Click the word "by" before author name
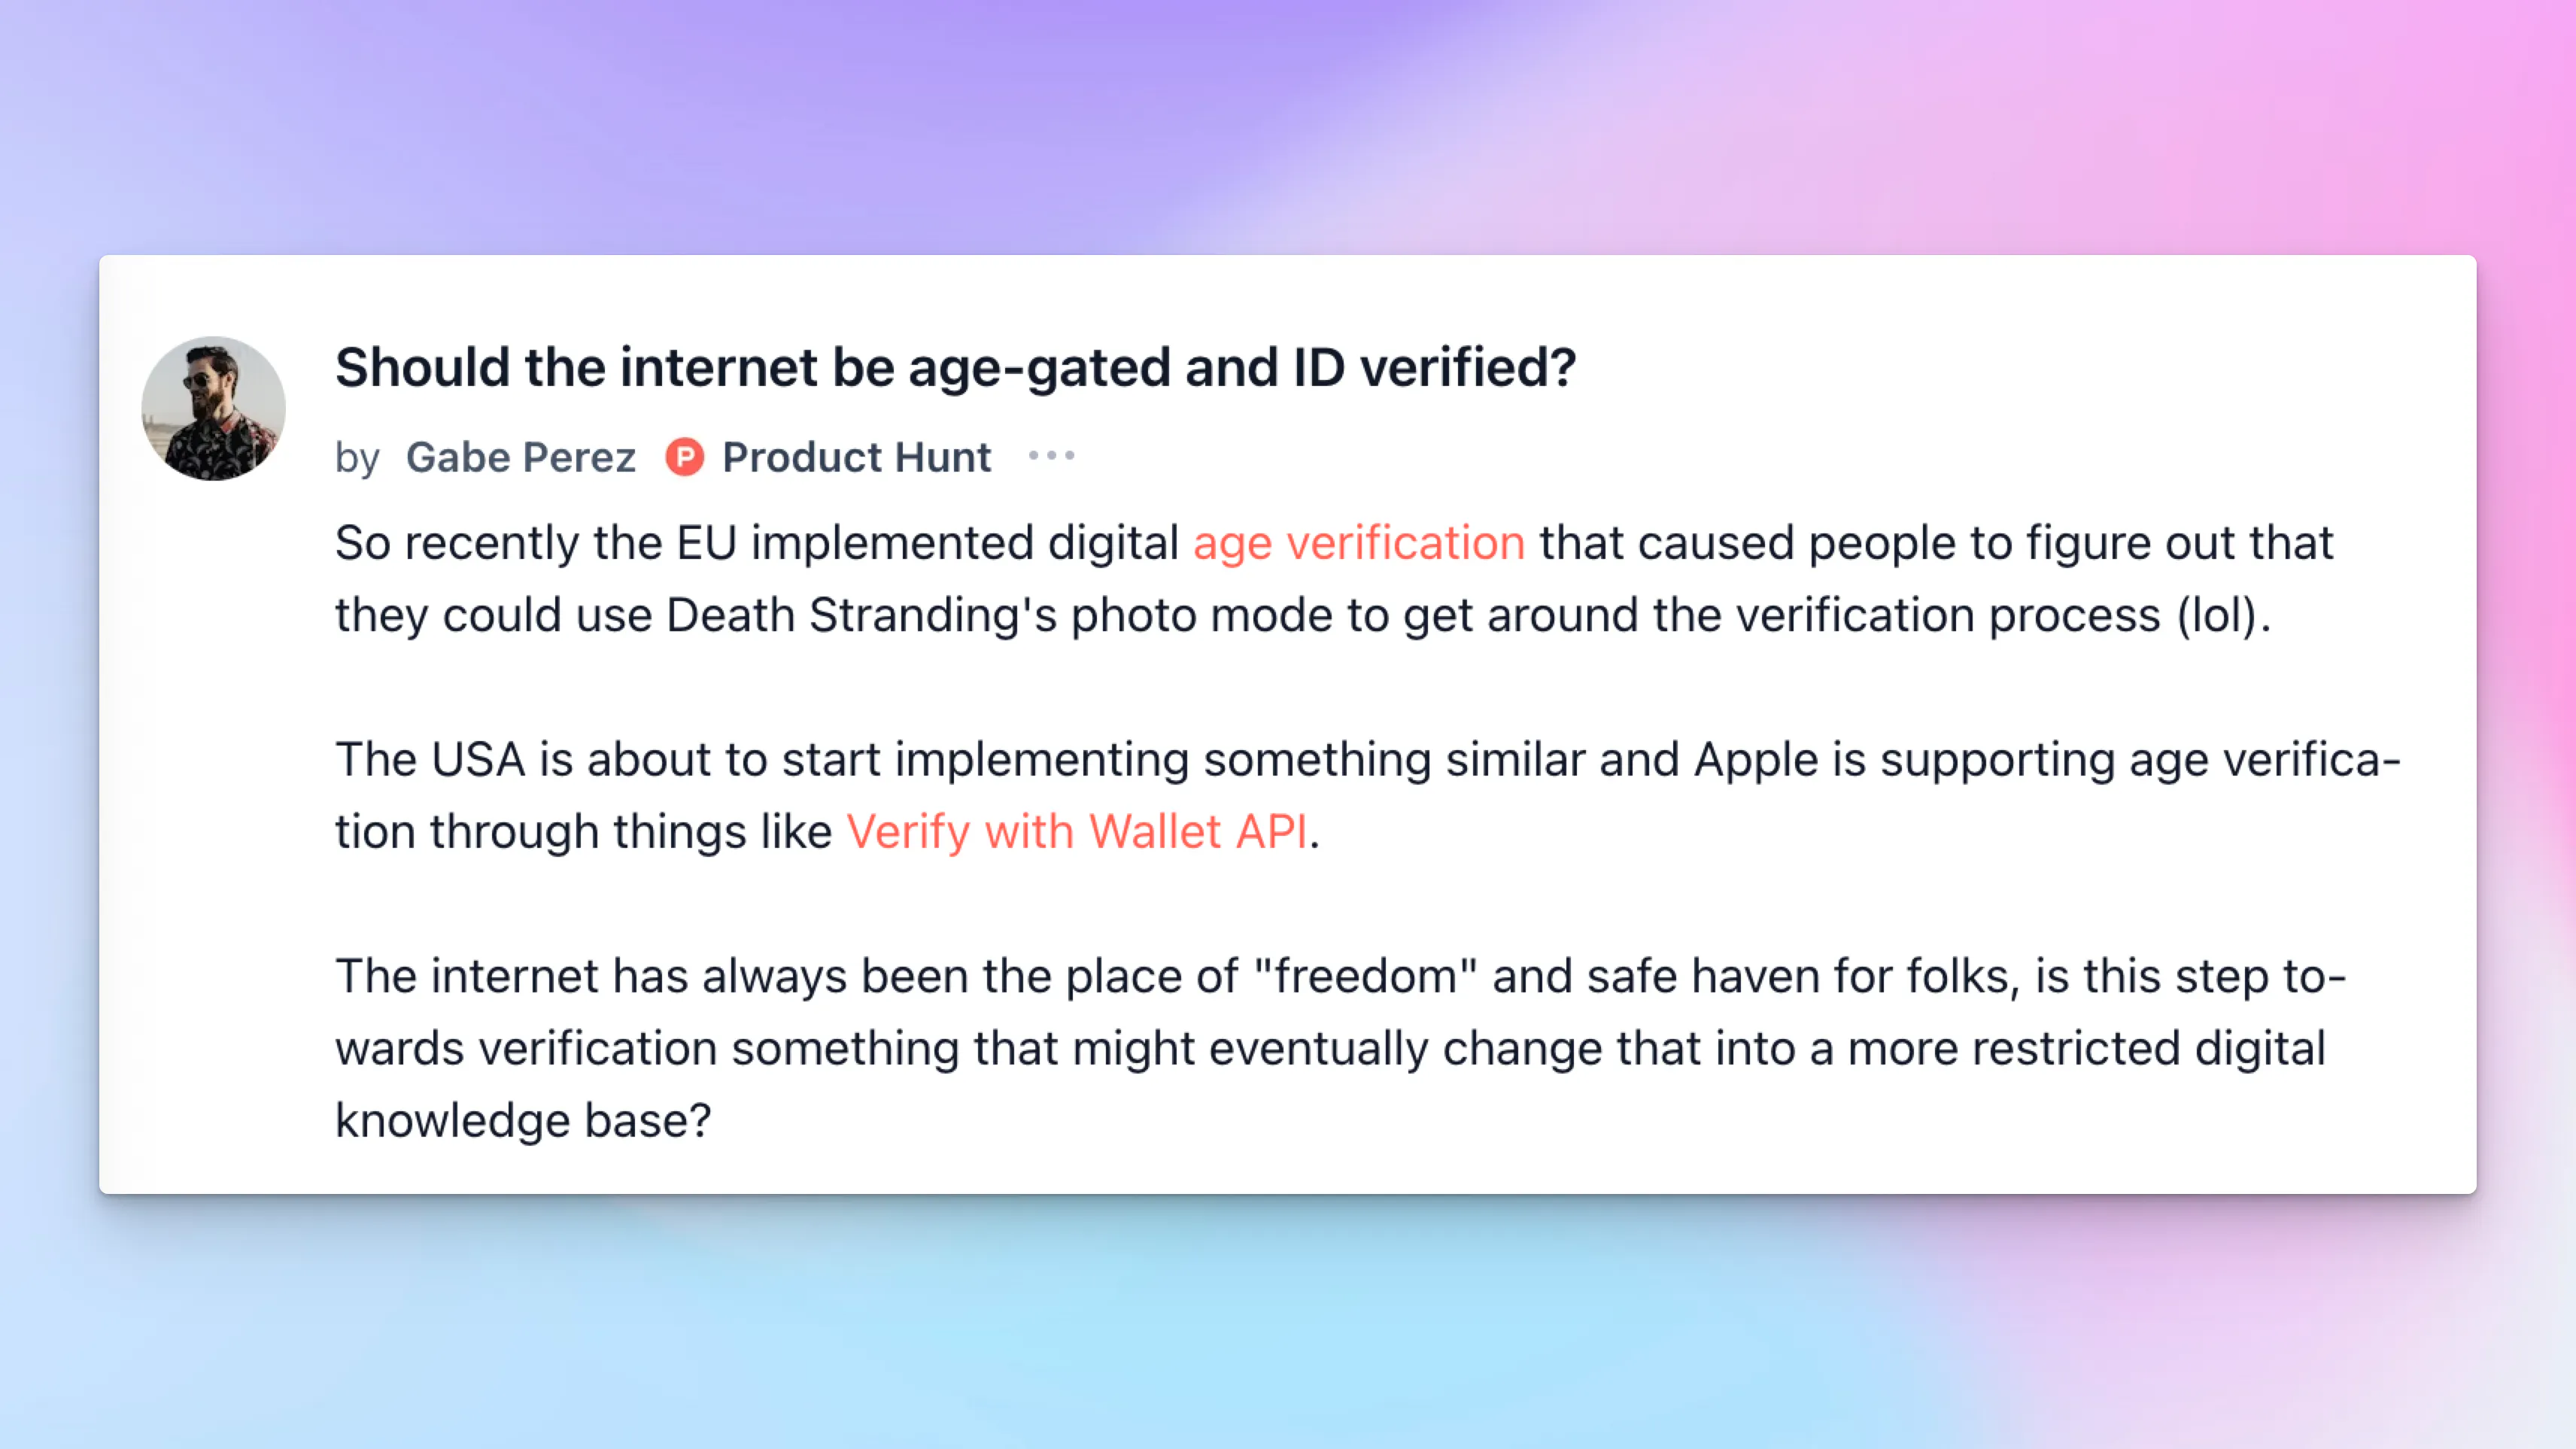2576x1449 pixels. click(x=357, y=459)
